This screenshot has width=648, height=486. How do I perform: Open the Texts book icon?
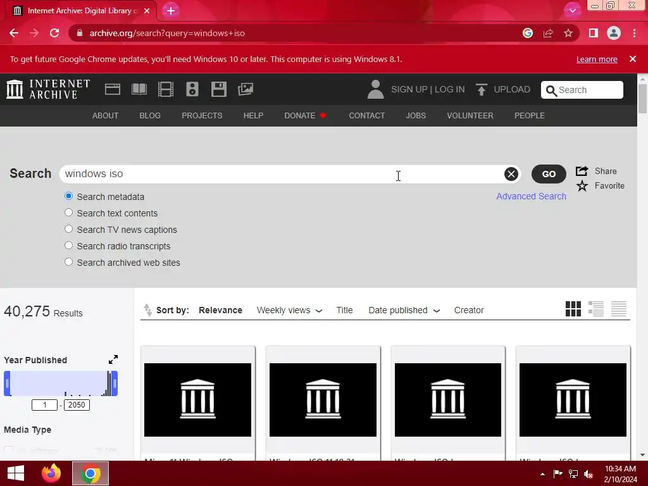pos(139,89)
